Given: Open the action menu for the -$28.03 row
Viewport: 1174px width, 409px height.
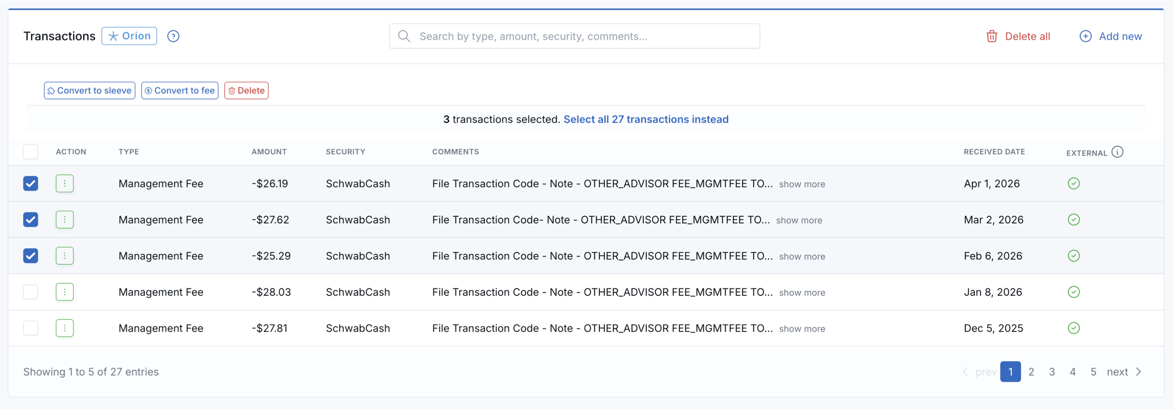Looking at the screenshot, I should 65,292.
